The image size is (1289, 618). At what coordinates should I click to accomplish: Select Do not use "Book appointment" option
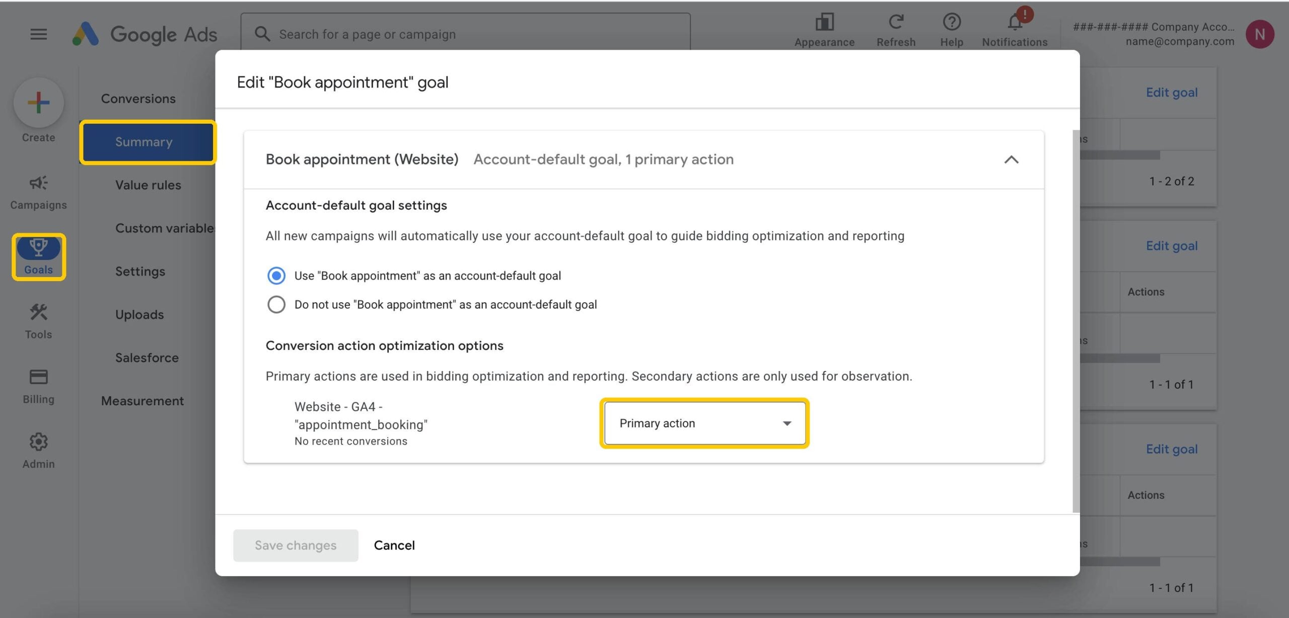pos(276,304)
